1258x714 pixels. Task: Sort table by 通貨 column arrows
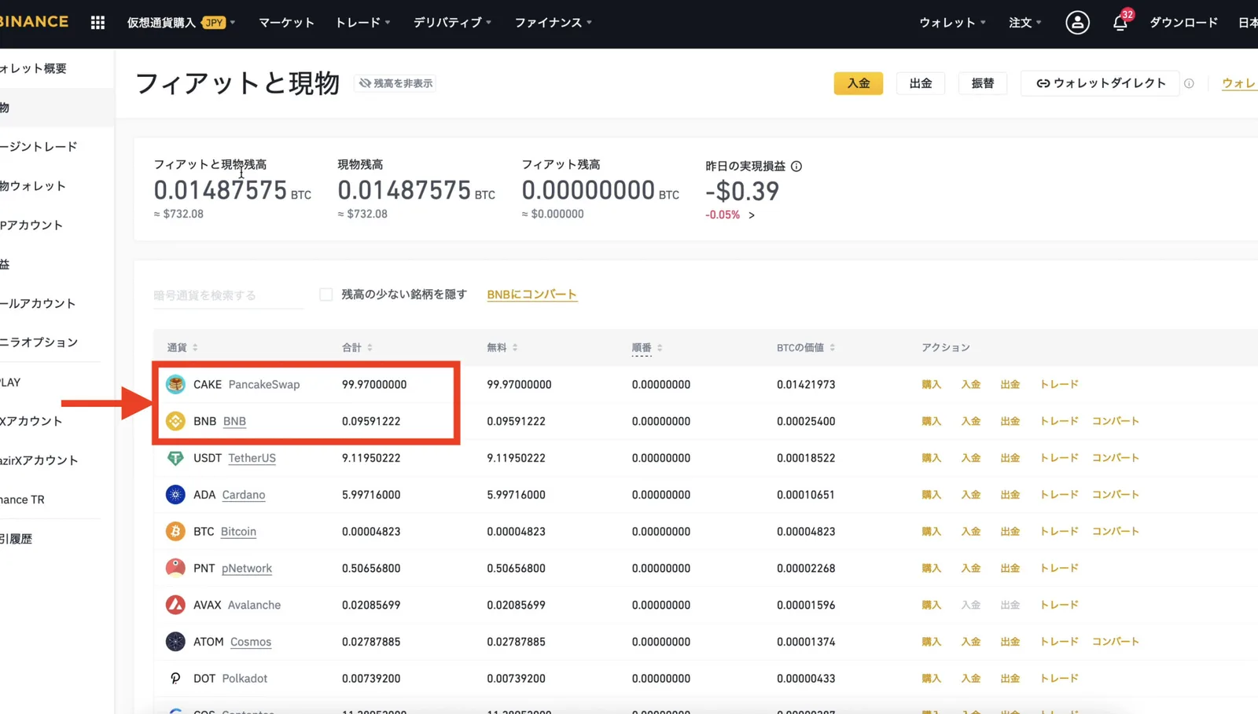click(195, 347)
